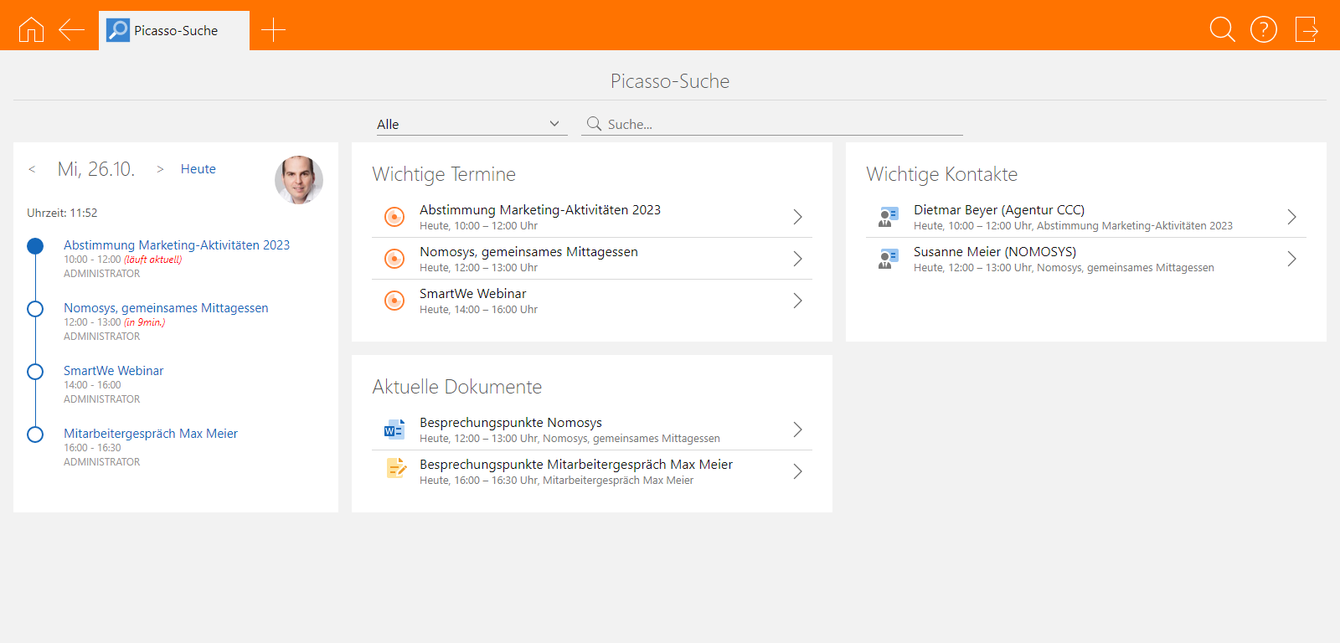Click timeline marker beside Nomosys Mittagessen

pyautogui.click(x=35, y=309)
